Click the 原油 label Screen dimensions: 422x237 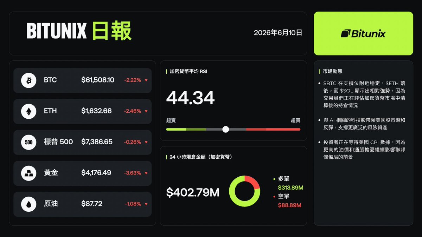click(51, 204)
